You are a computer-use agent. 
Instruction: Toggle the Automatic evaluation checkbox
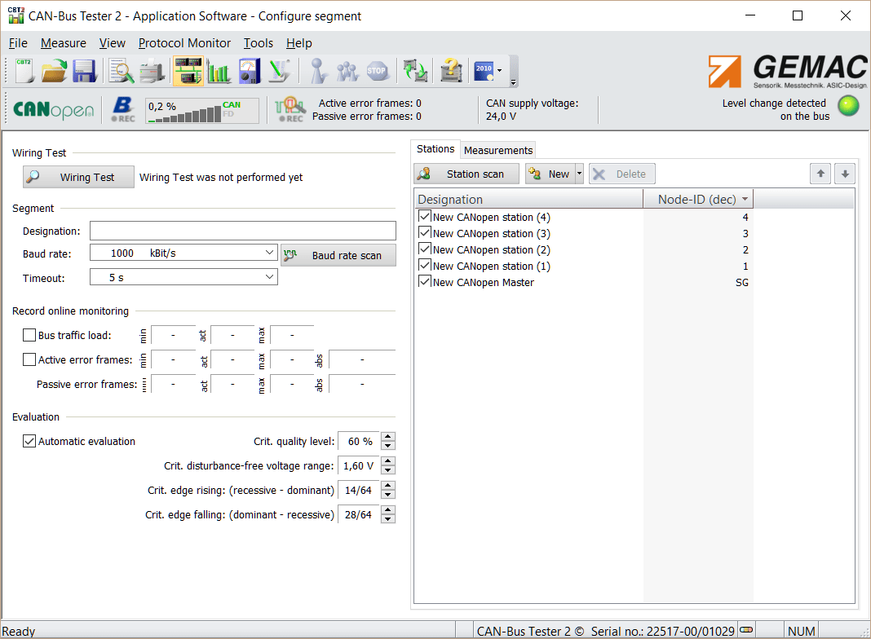pos(29,441)
